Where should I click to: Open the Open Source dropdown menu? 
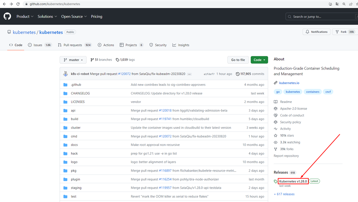[x=74, y=16]
